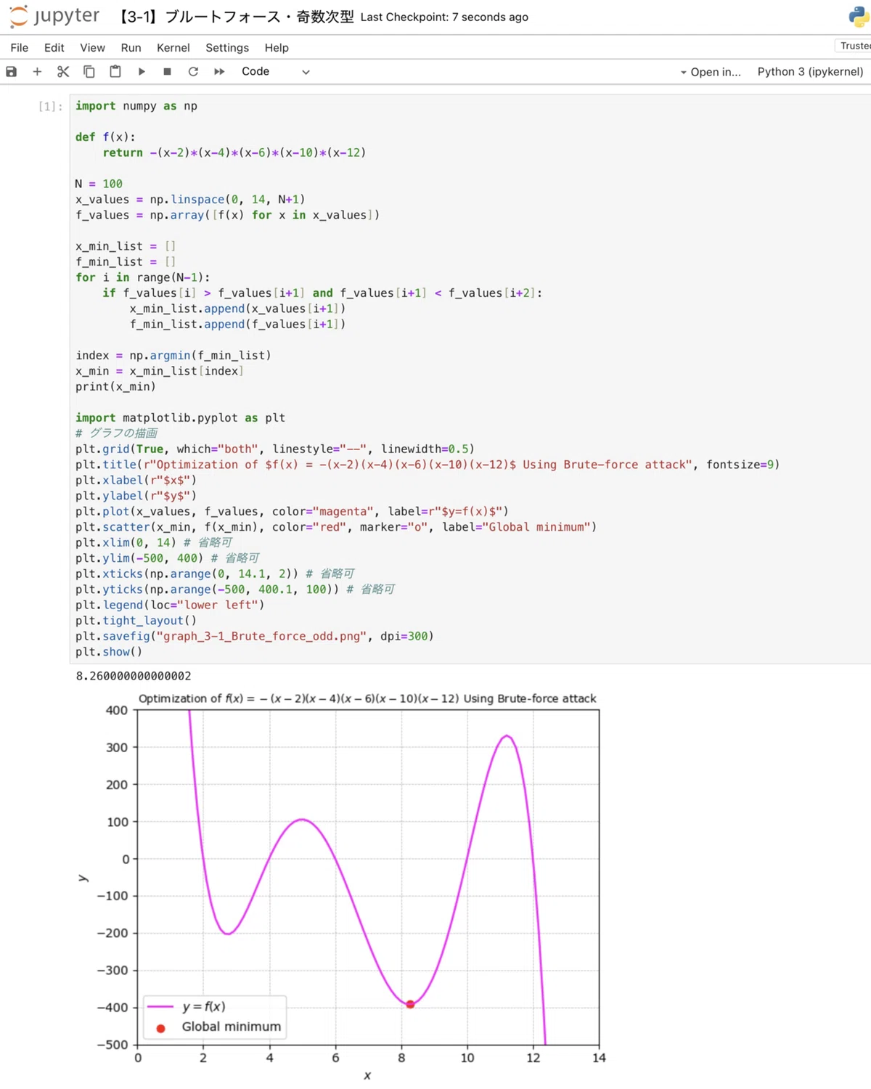Click the output value 8.260000000000002

click(x=134, y=676)
